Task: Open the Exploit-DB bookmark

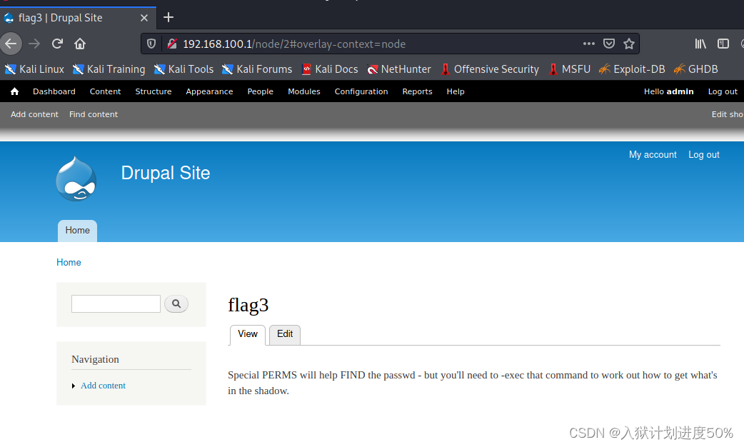Action: point(632,69)
